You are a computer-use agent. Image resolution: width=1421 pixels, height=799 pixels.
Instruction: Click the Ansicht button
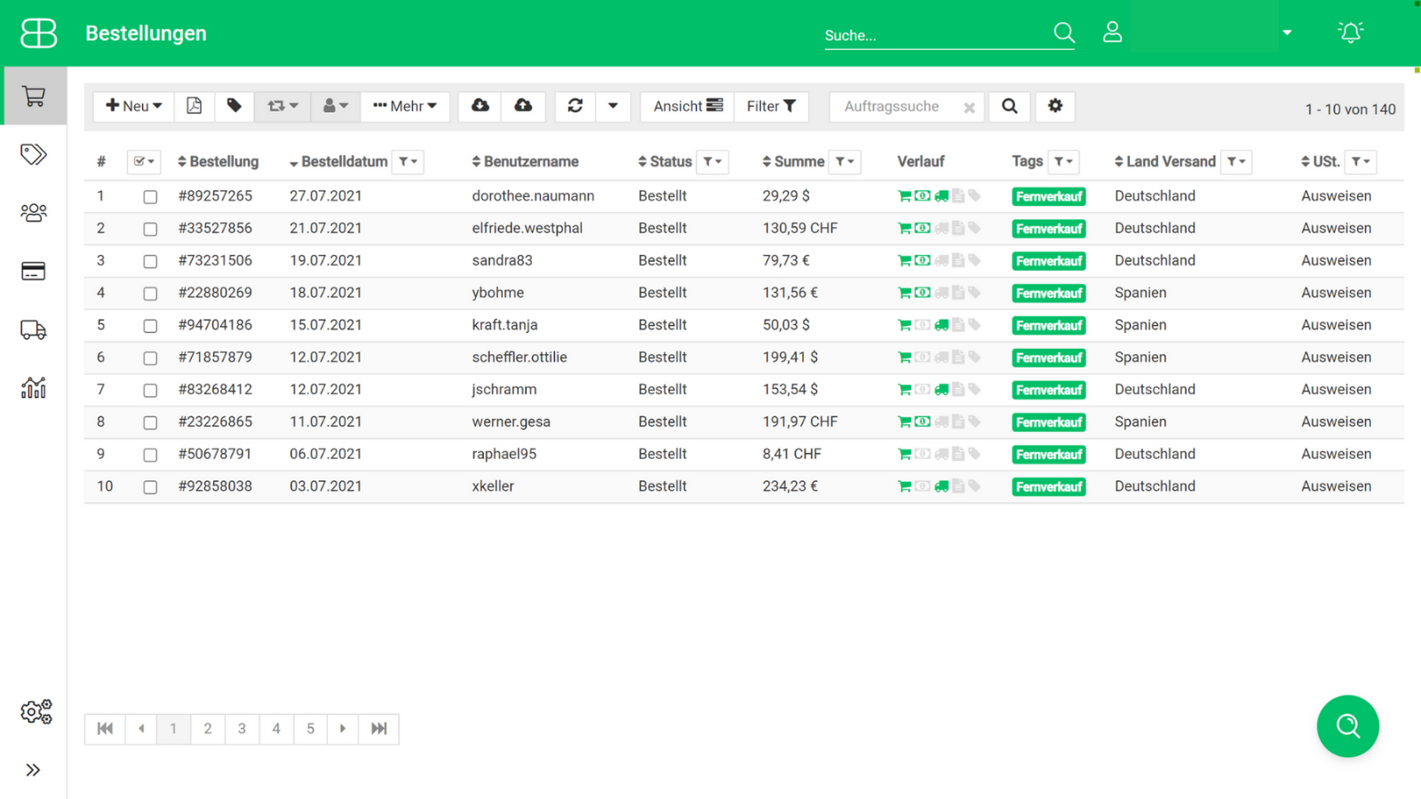[687, 106]
